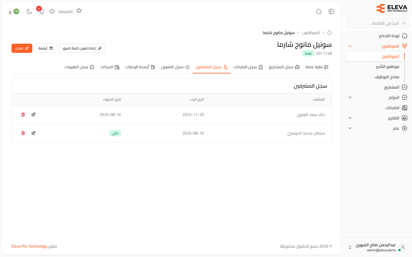Open recent history clock icon
412x257 pixels.
pyautogui.click(x=52, y=11)
